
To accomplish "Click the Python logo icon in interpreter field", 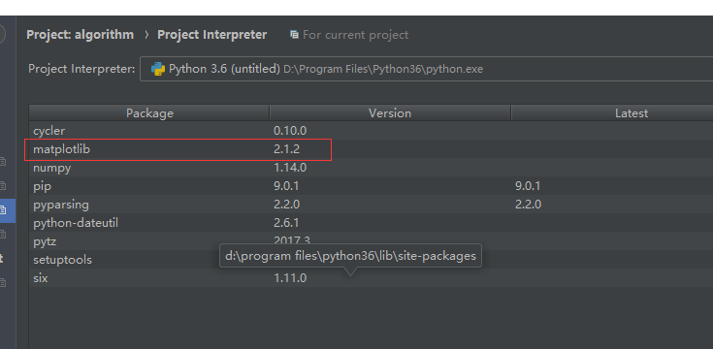I will pyautogui.click(x=158, y=69).
